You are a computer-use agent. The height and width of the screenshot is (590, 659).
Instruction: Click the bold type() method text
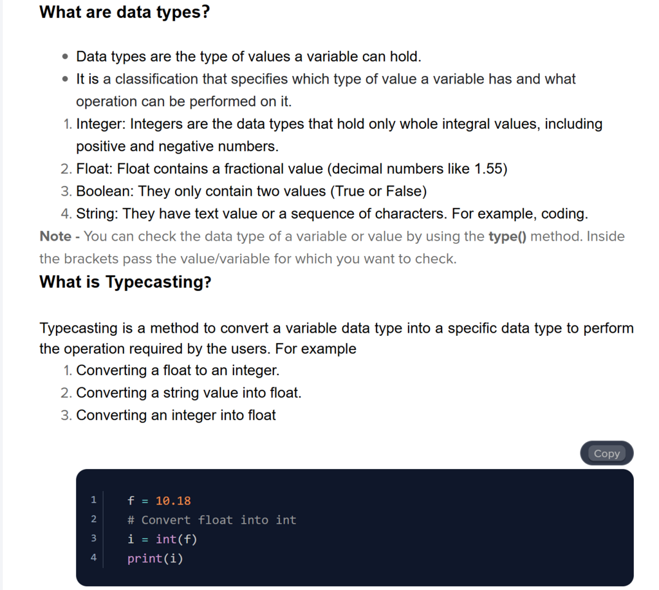point(507,236)
